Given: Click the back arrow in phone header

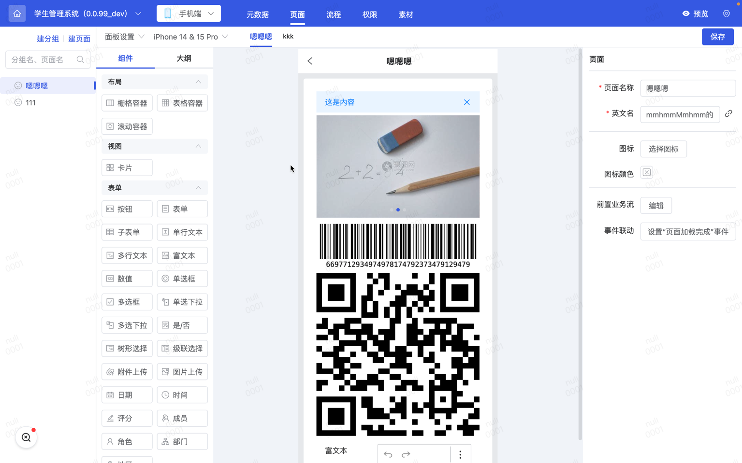Looking at the screenshot, I should pos(310,61).
